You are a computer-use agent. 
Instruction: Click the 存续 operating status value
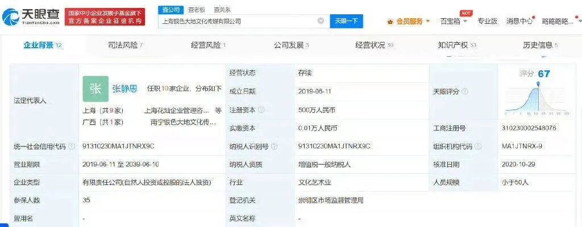pyautogui.click(x=305, y=73)
